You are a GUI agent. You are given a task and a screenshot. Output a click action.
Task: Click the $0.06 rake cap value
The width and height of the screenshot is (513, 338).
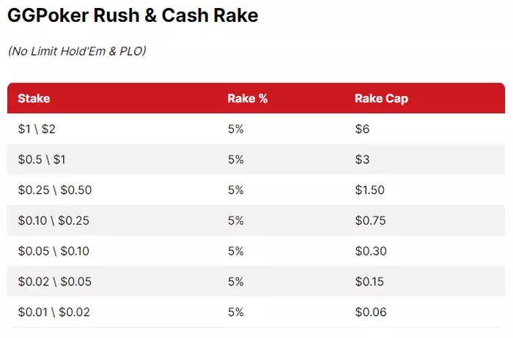370,312
